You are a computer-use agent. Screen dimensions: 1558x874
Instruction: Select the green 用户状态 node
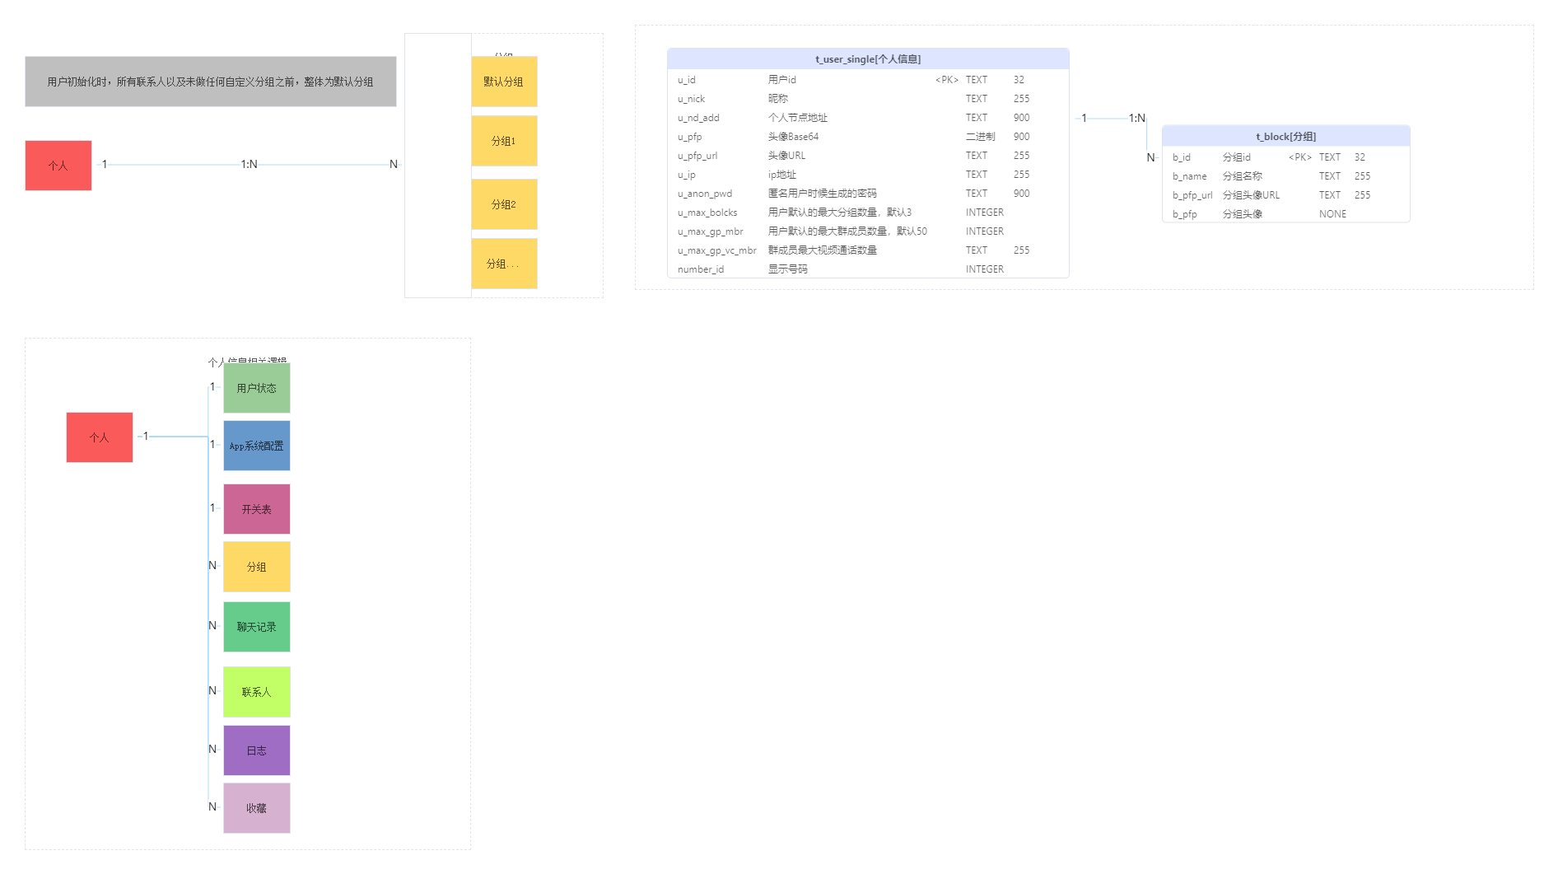click(x=257, y=388)
